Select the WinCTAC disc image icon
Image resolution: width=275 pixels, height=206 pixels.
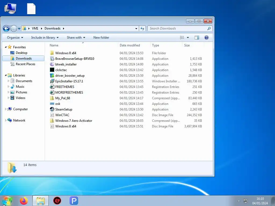point(52,115)
